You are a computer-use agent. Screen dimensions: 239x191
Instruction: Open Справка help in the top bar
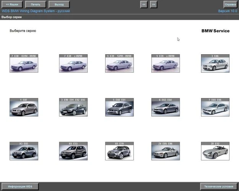(x=230, y=4)
